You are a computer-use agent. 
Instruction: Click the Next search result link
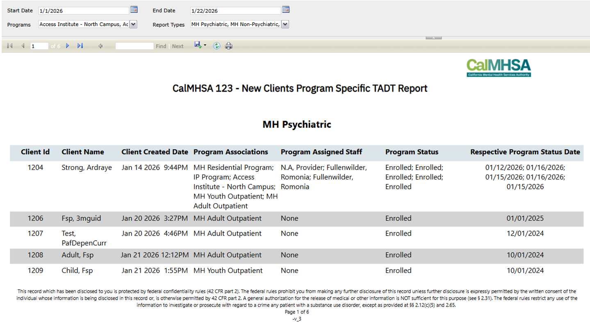click(x=178, y=46)
